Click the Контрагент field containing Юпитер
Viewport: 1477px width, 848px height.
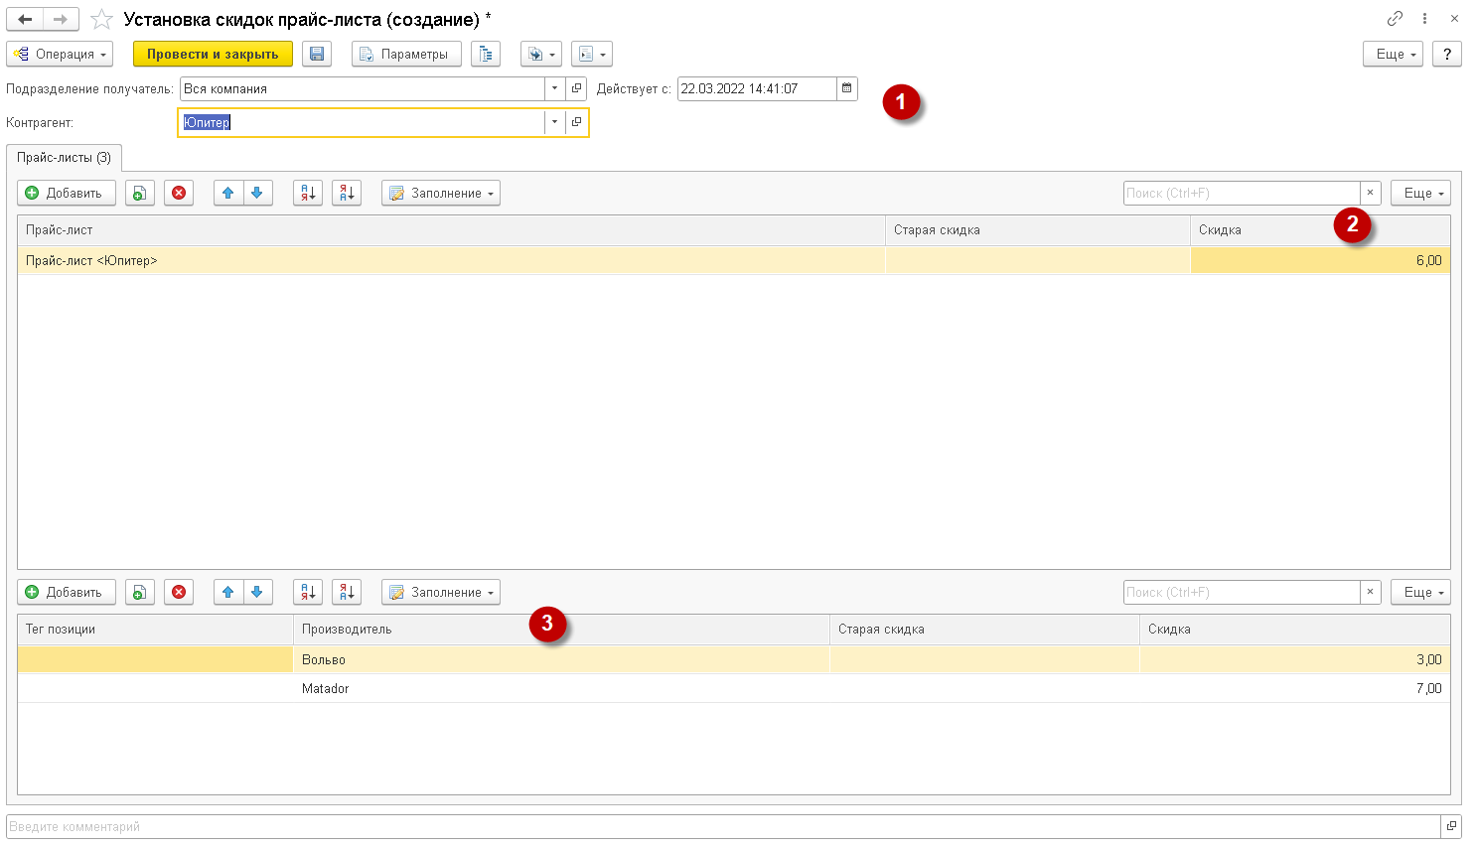coord(362,122)
